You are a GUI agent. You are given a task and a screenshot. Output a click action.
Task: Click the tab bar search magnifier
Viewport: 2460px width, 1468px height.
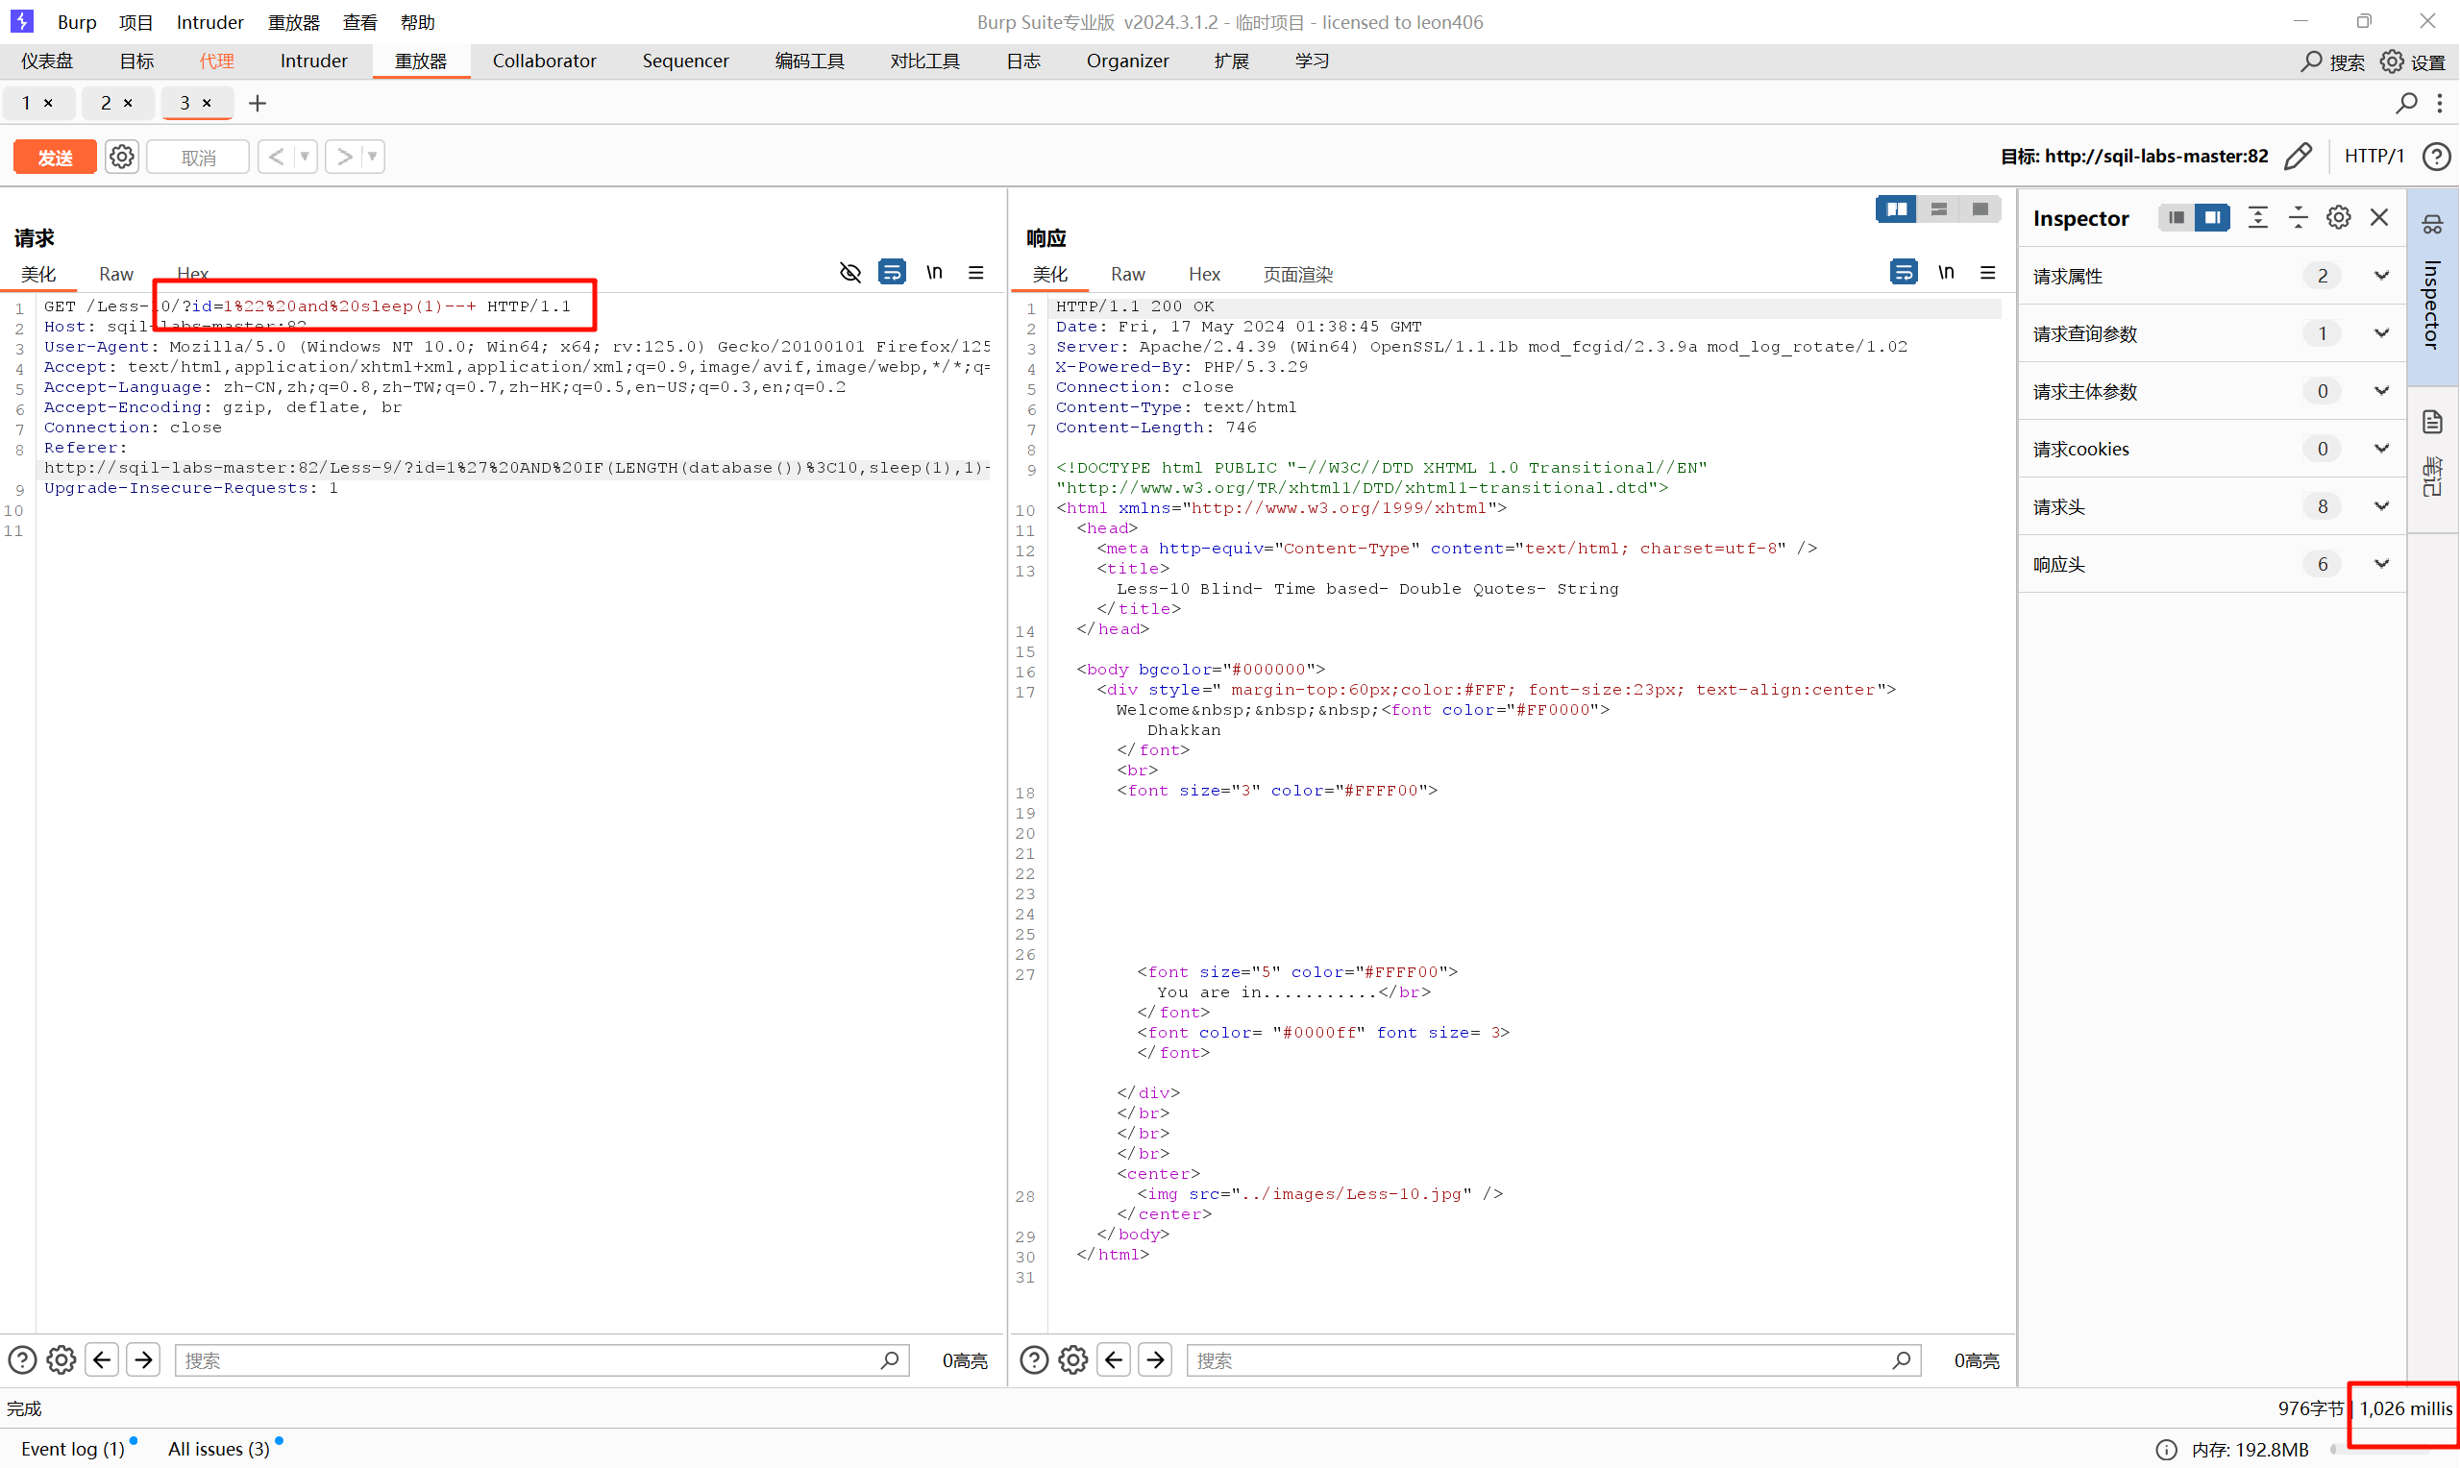tap(2406, 103)
